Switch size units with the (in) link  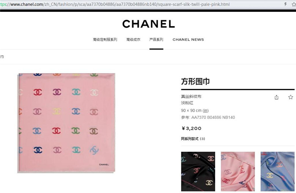(x=206, y=111)
